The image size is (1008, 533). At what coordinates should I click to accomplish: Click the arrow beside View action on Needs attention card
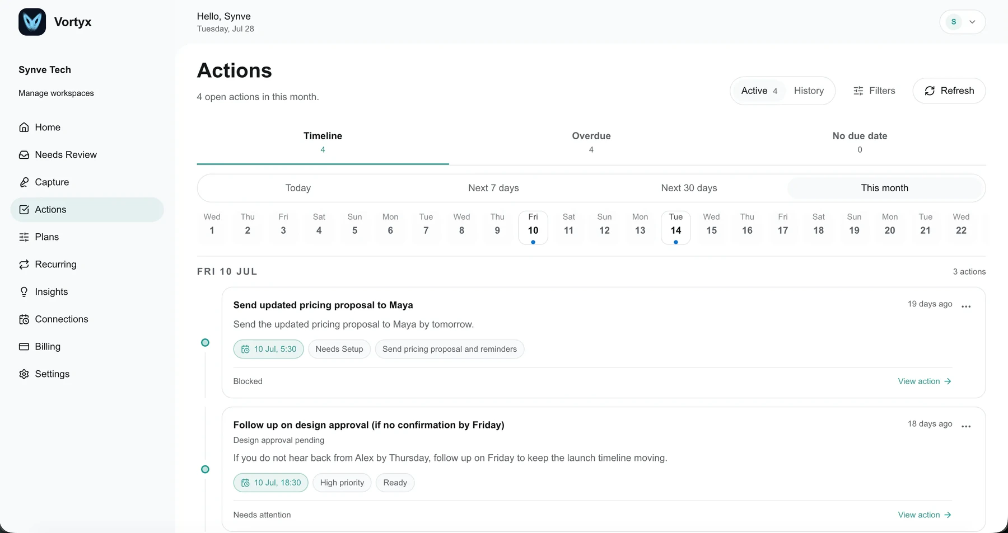coord(948,515)
